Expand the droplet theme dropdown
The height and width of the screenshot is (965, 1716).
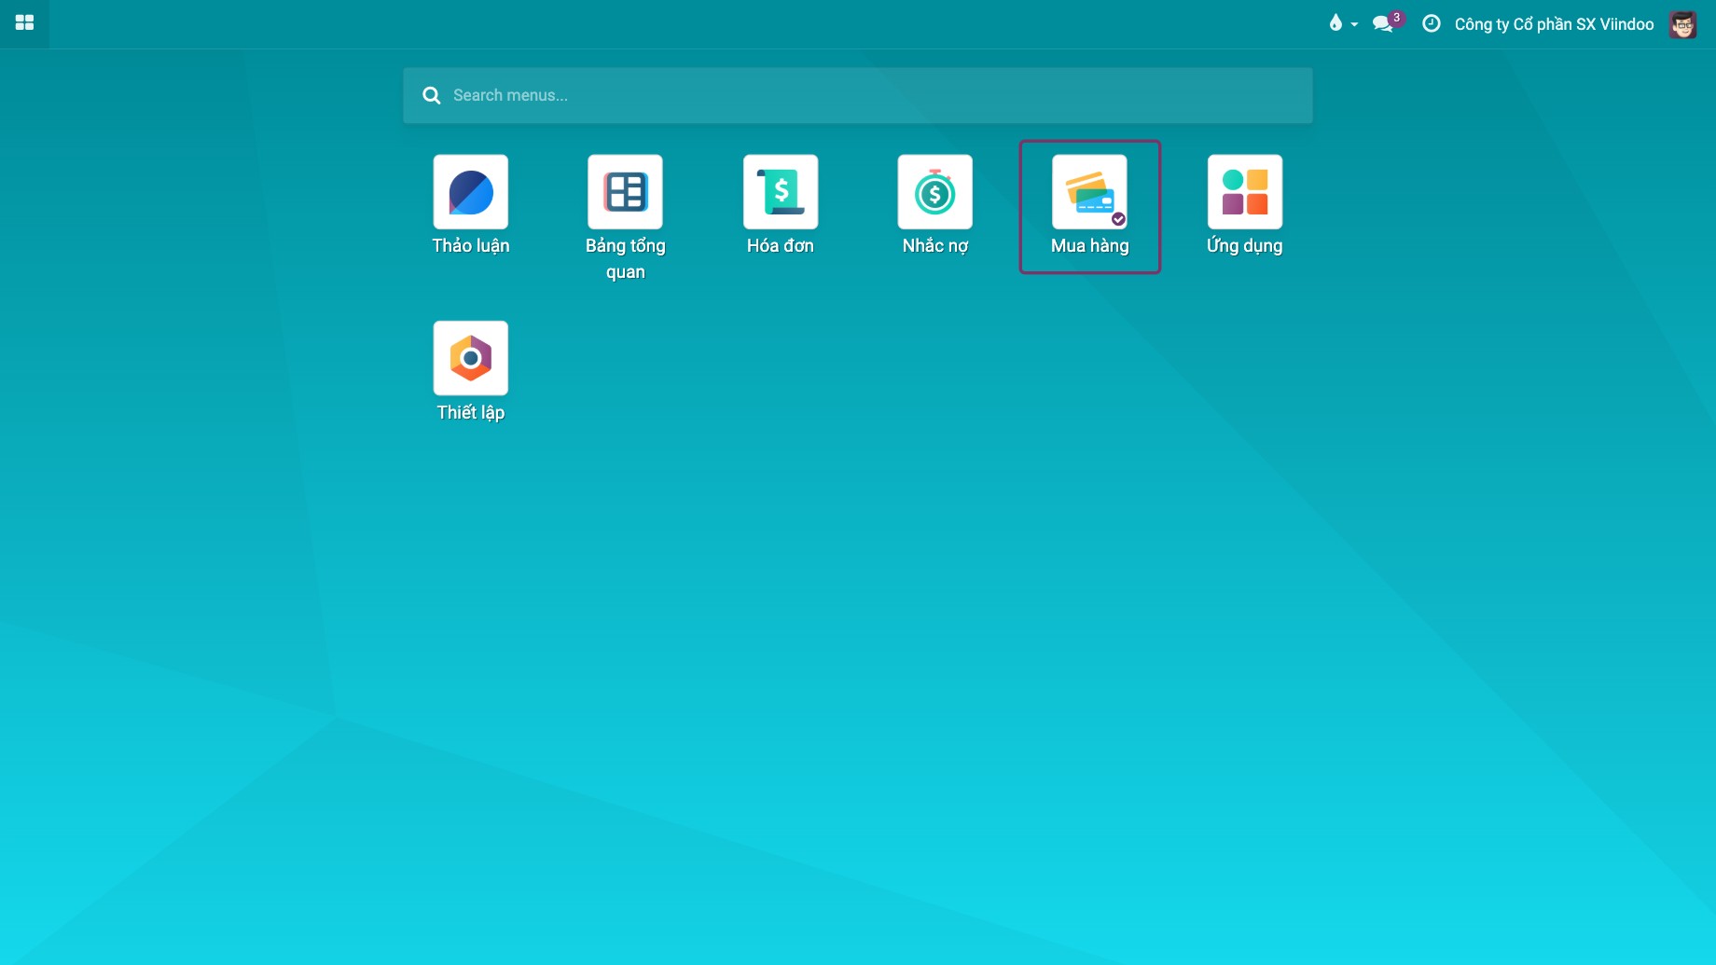(1343, 23)
